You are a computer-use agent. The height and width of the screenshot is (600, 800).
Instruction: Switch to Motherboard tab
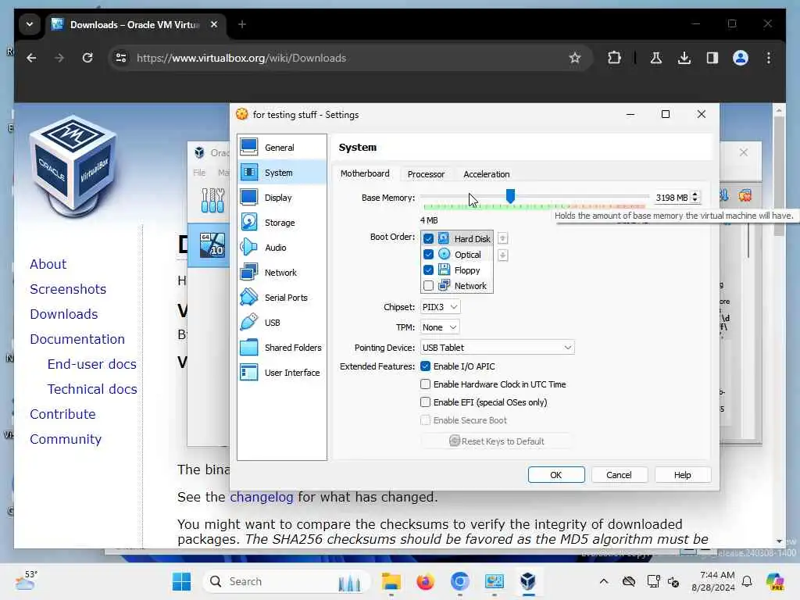coord(365,174)
